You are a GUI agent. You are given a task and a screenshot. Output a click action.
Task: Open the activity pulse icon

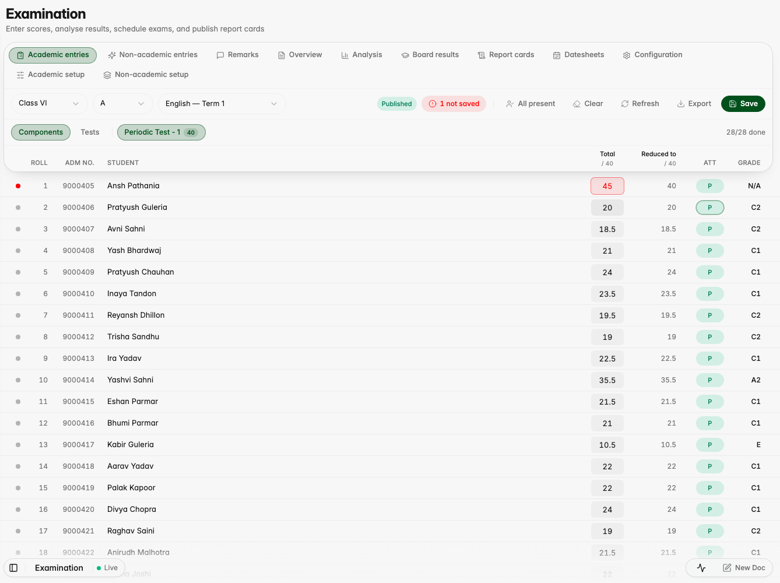[701, 568]
